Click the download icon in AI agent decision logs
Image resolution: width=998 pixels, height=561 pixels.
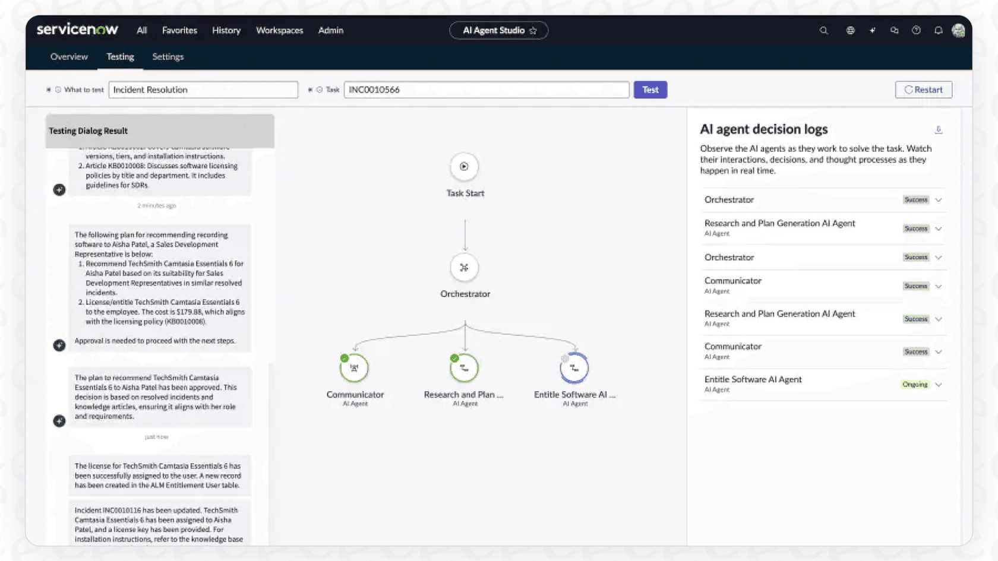pos(939,129)
